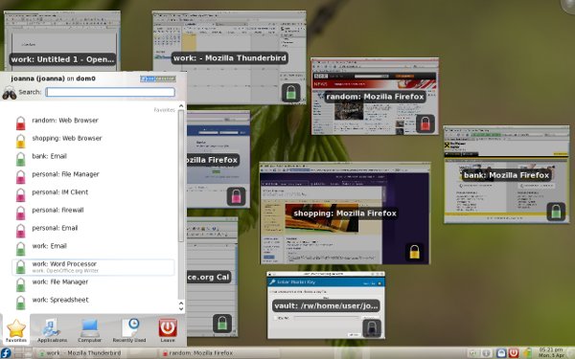Open the Computer tab

[x=89, y=330]
